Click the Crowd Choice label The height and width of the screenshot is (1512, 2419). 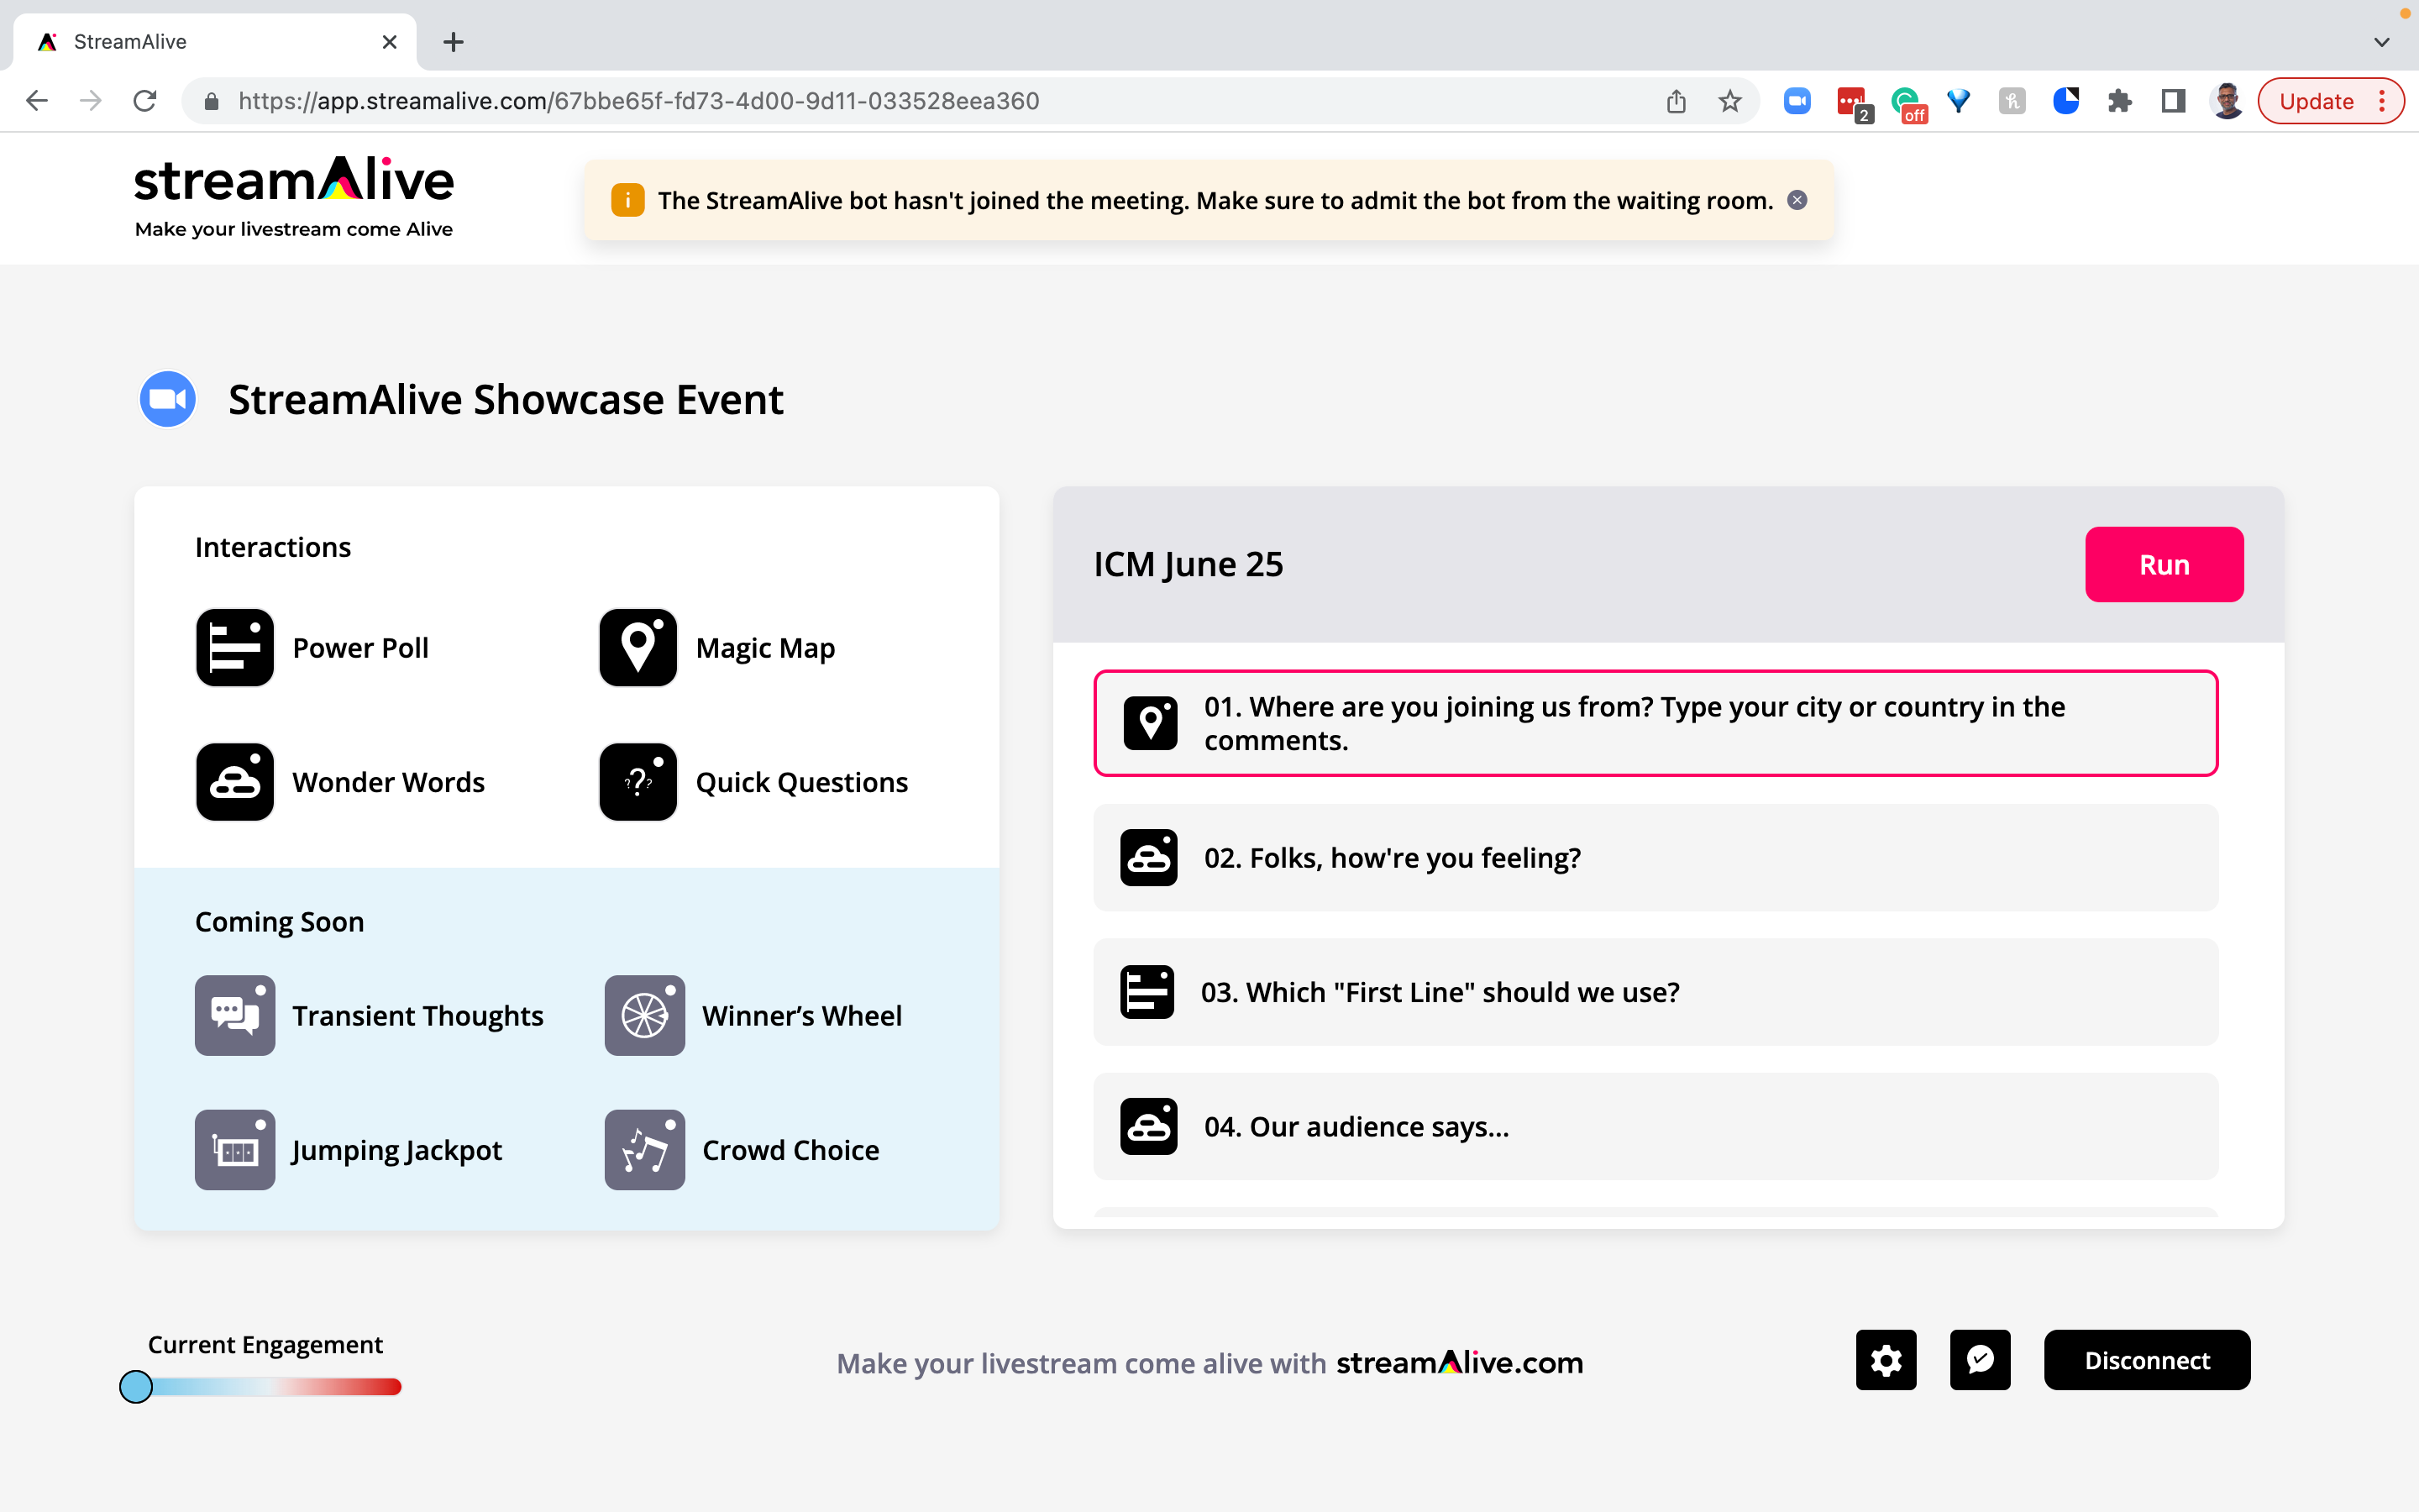click(x=790, y=1150)
